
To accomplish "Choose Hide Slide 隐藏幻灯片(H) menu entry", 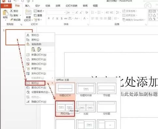I will pyautogui.click(x=40, y=102).
